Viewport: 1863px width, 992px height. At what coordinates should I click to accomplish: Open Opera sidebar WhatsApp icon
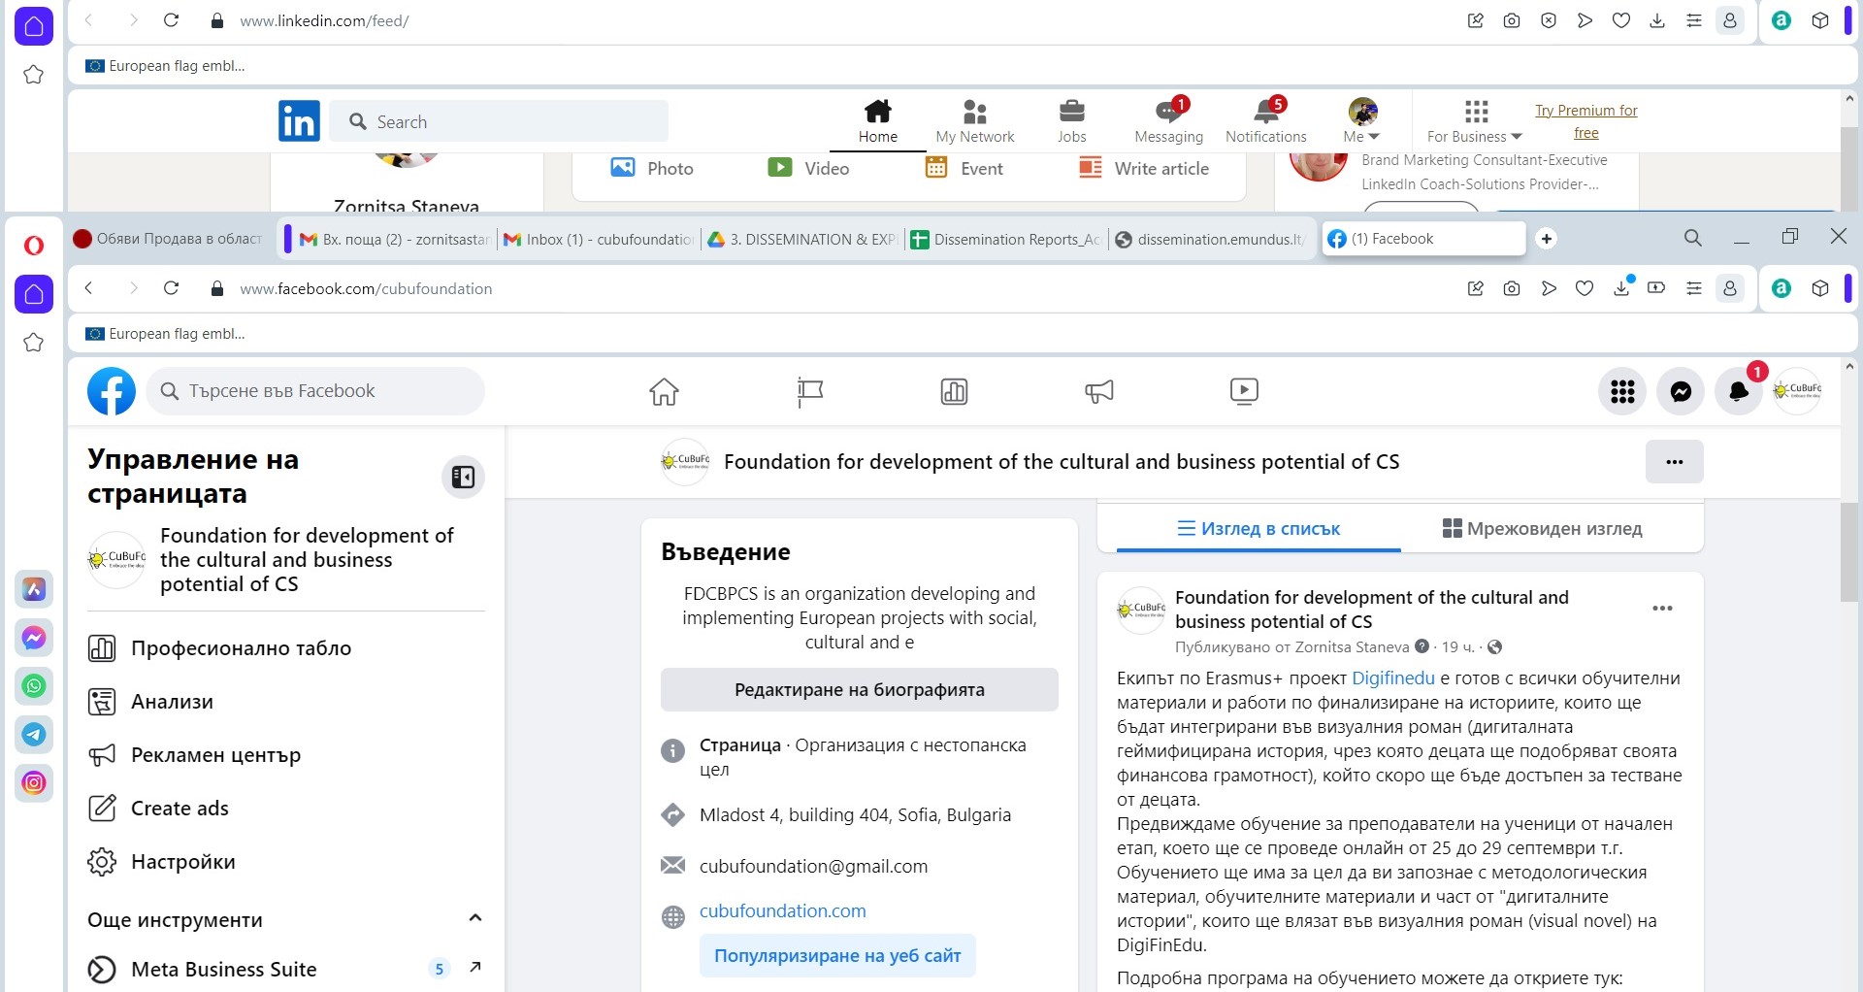tap(34, 686)
